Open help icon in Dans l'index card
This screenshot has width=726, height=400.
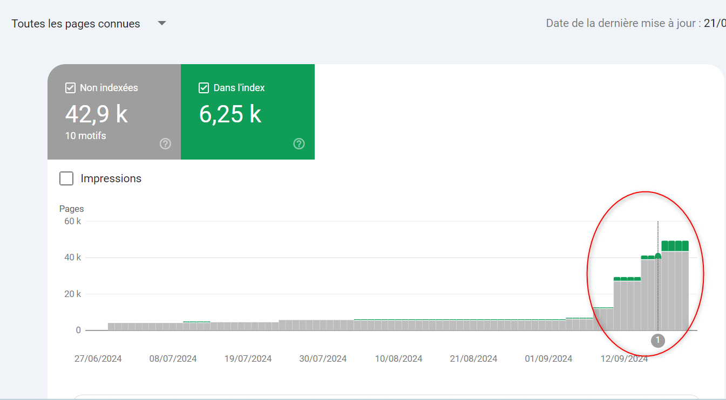pos(299,143)
